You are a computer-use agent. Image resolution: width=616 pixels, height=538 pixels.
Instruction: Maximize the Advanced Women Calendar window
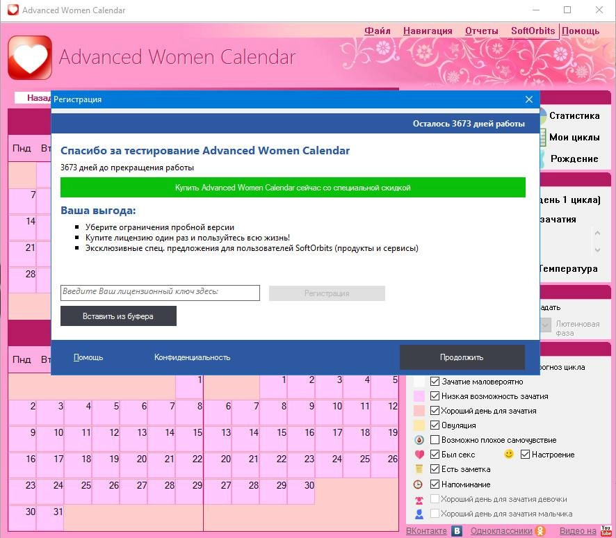(567, 10)
